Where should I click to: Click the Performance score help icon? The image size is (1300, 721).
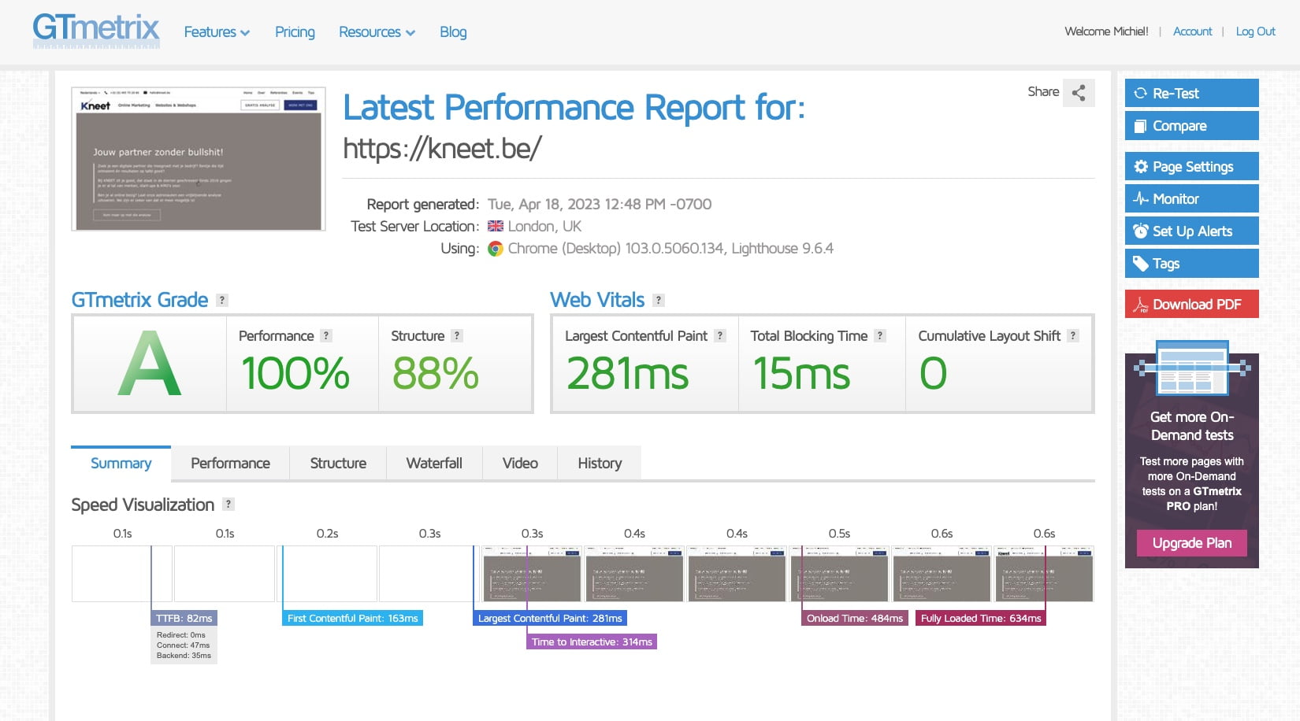(x=326, y=336)
